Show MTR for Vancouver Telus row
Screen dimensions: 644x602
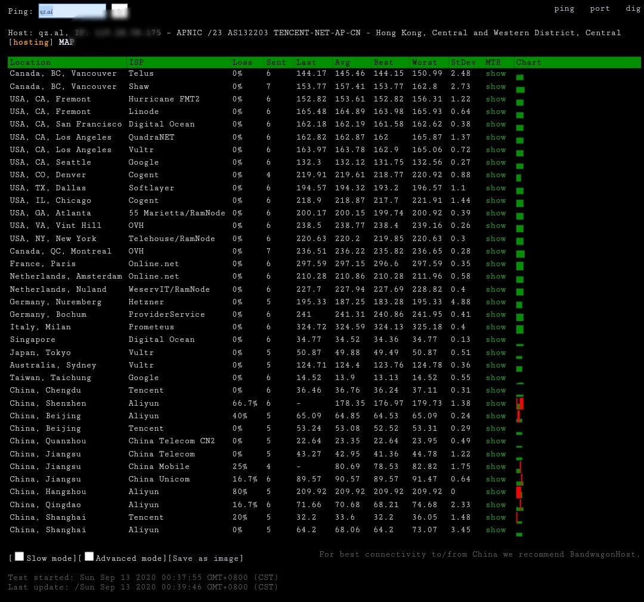point(496,73)
